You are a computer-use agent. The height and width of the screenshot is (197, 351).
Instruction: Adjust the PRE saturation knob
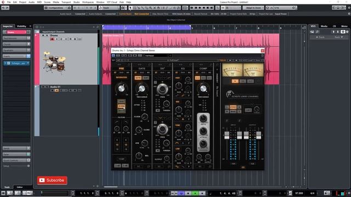pyautogui.click(x=121, y=89)
